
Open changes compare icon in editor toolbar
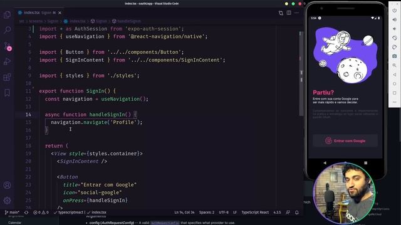pos(281,12)
